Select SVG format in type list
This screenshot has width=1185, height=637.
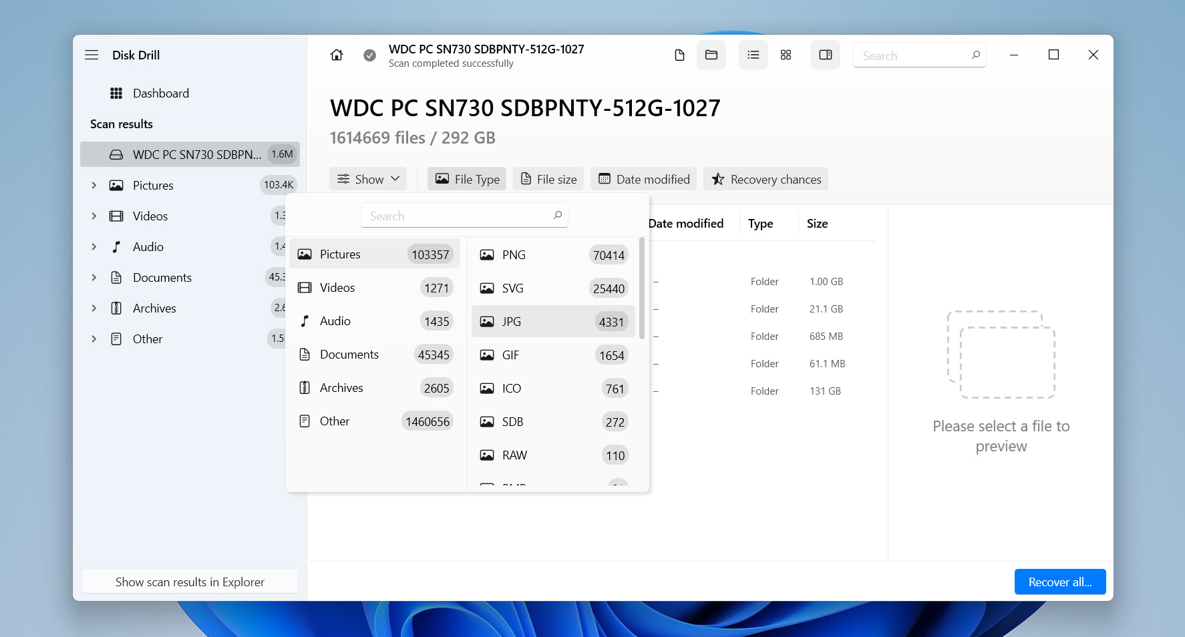(x=553, y=288)
